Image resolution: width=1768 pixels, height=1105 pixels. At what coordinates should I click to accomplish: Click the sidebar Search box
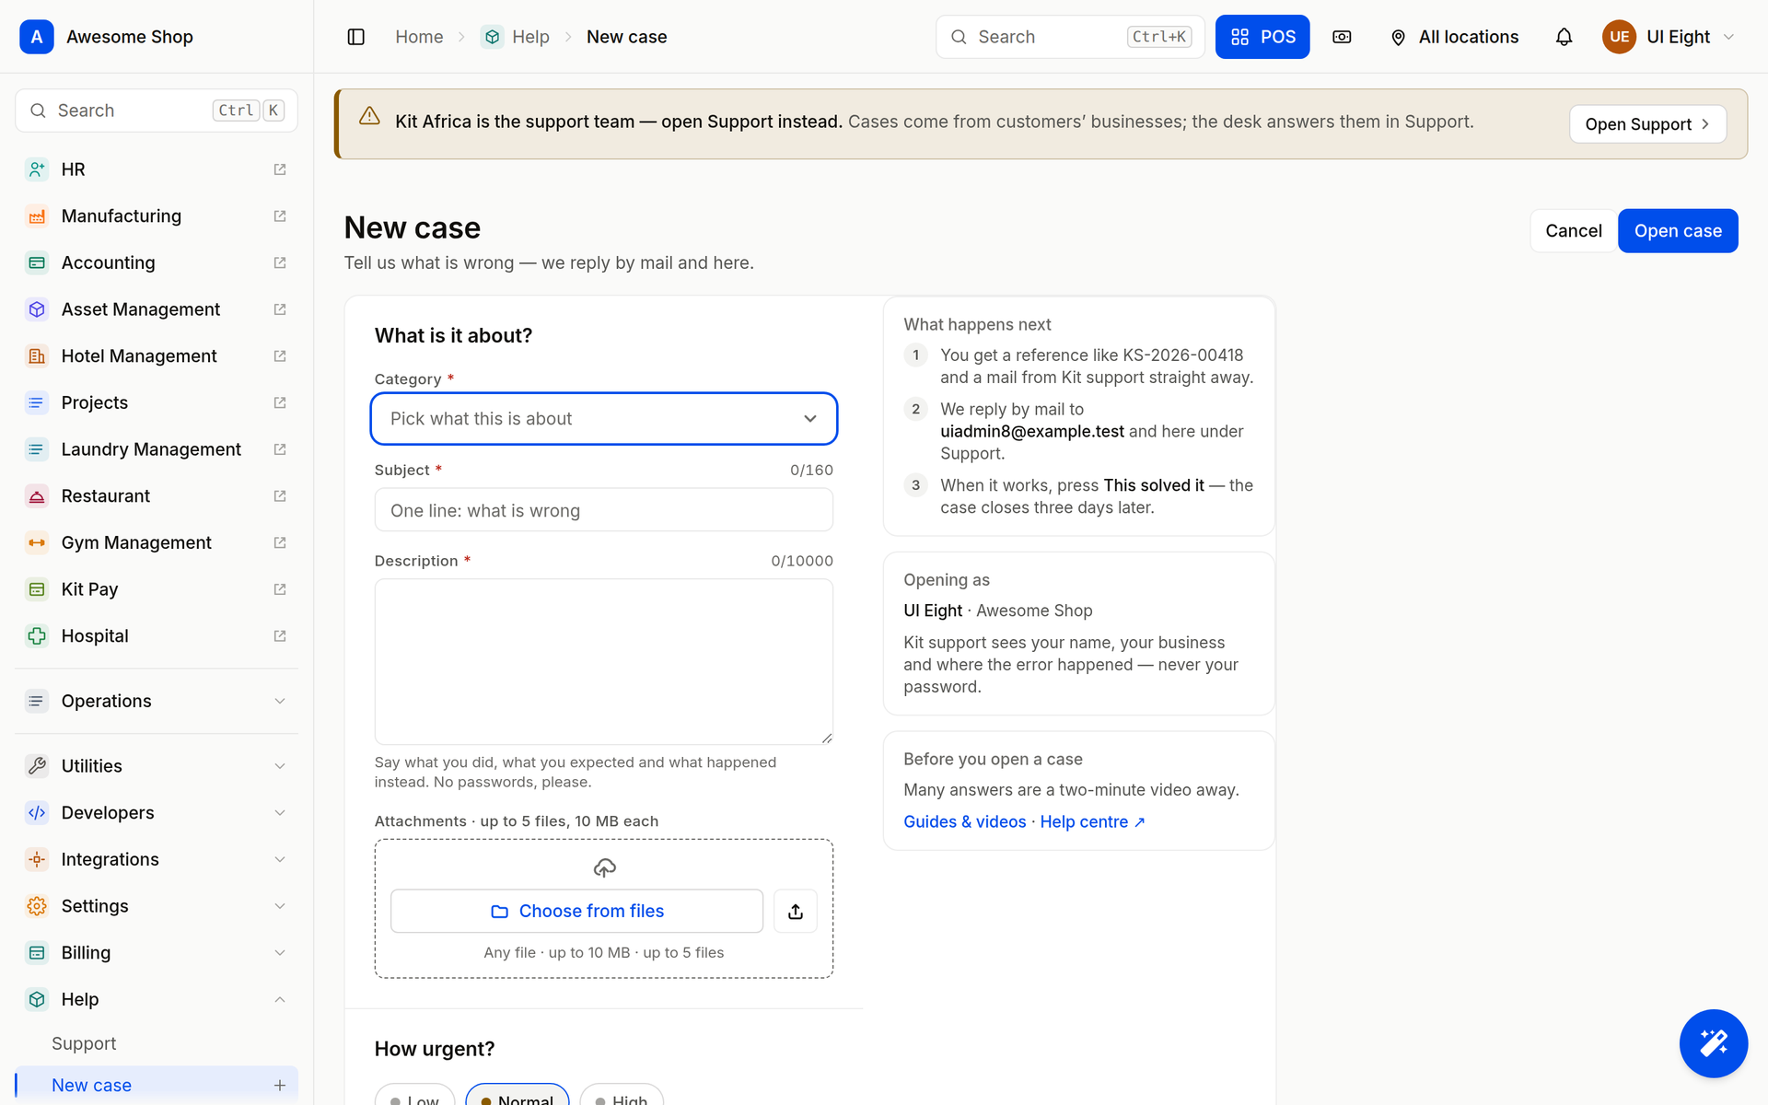point(157,110)
